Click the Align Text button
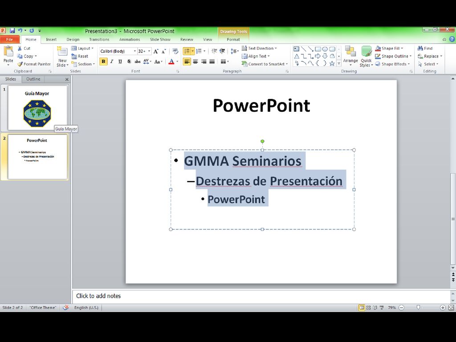456x342 pixels. (x=256, y=56)
